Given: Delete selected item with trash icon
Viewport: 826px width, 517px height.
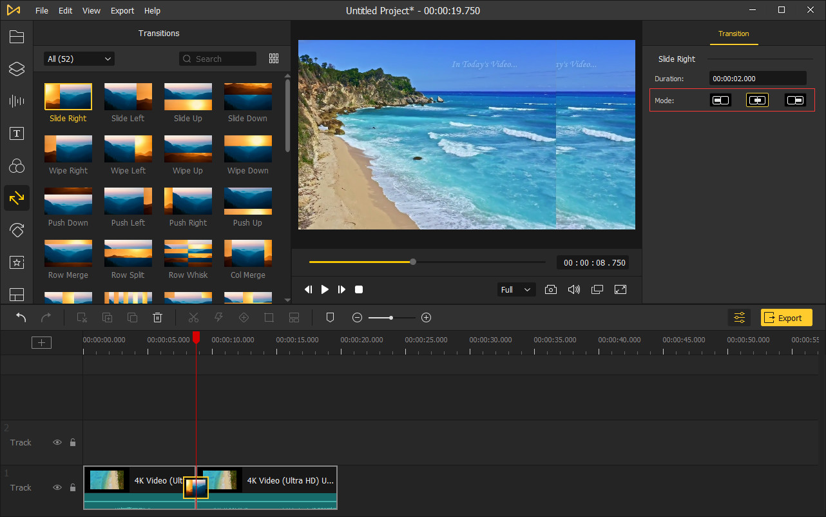Looking at the screenshot, I should 157,318.
